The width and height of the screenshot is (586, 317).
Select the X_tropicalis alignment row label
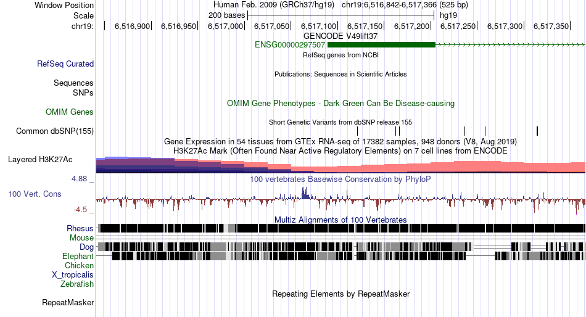click(x=73, y=275)
